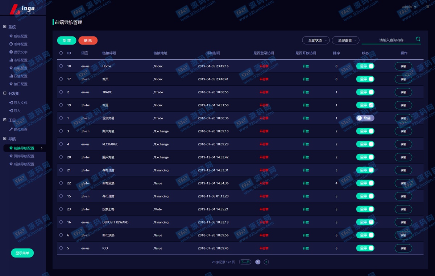Select the radio for ID 17 row
Image resolution: width=435 pixels, height=276 pixels.
[x=61, y=79]
